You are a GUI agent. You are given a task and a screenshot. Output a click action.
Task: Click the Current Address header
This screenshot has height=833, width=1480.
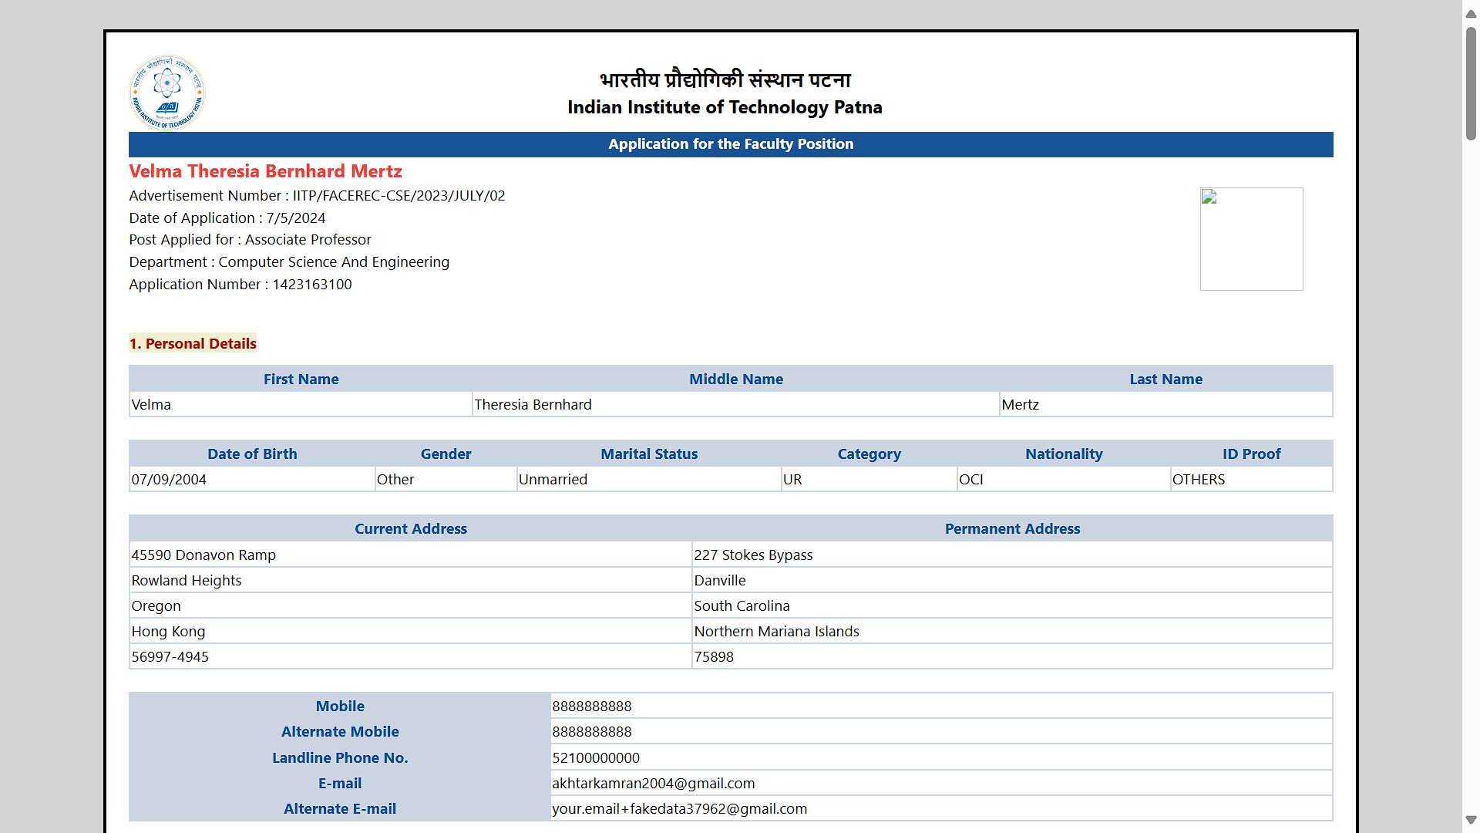pyautogui.click(x=410, y=528)
